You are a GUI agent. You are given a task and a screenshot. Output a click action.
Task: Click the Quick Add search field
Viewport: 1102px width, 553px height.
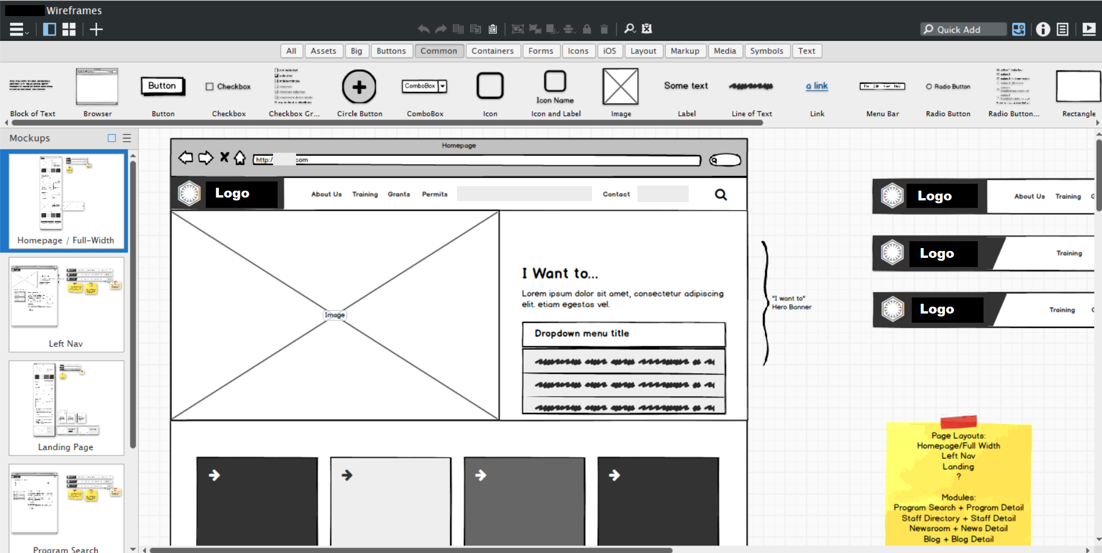point(964,29)
